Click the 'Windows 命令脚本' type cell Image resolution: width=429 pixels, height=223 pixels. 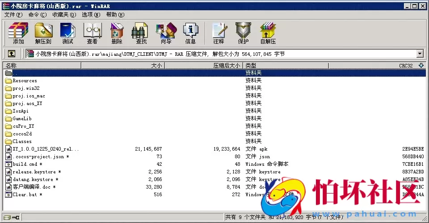click(267, 164)
